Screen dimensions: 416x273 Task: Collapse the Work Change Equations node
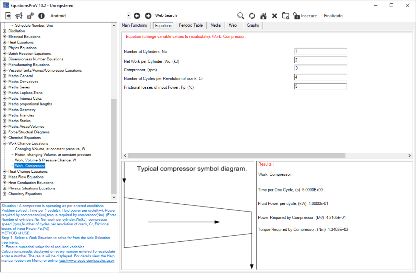pyautogui.click(x=4, y=143)
